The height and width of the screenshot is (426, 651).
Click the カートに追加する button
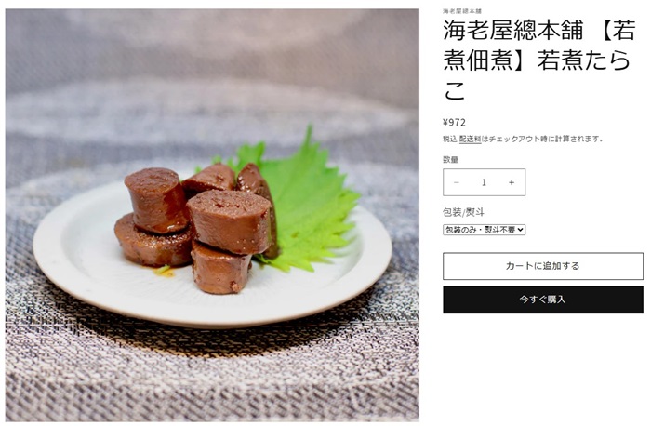tap(543, 266)
